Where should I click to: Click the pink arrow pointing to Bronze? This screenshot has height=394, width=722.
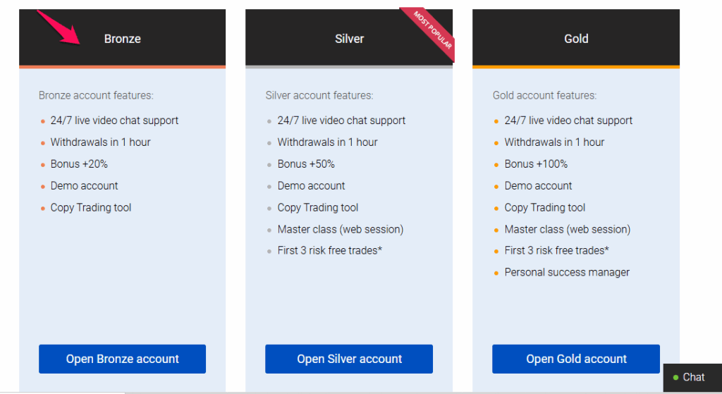59,27
